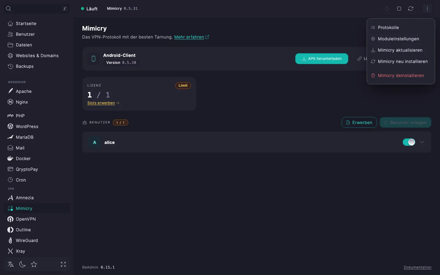Click the fullscreen expand icon
The width and height of the screenshot is (440, 275).
[63, 264]
